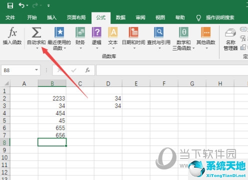Click cell B6 containing 655
Screen dimensions: 248x180
tap(52, 127)
